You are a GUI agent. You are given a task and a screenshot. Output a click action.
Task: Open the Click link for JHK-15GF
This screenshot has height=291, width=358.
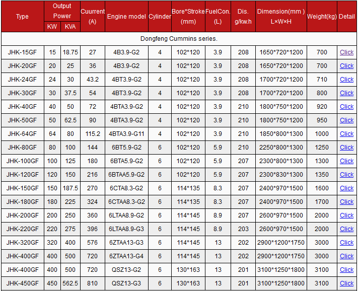coord(346,52)
